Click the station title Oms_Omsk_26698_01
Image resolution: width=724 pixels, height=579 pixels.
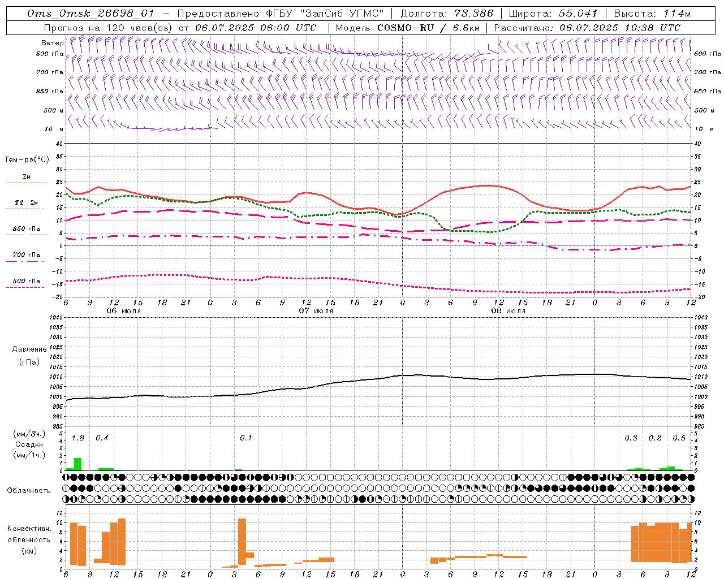pyautogui.click(x=91, y=14)
